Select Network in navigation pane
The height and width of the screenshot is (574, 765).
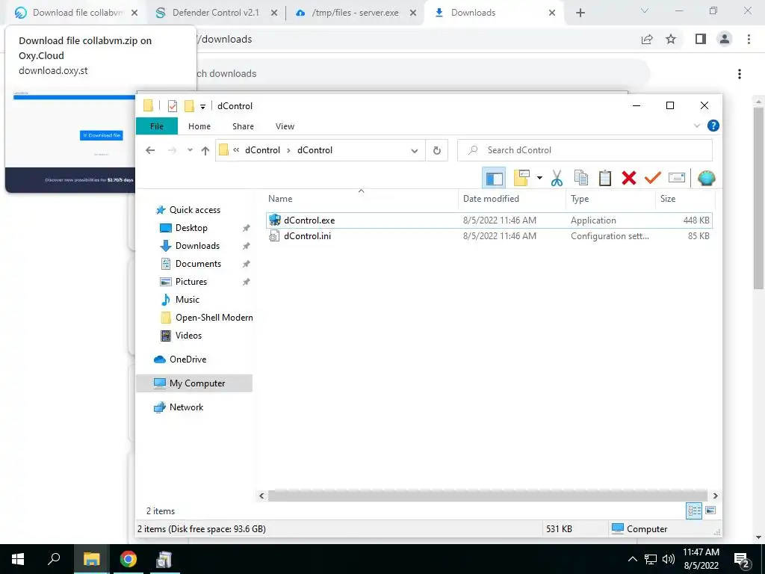click(x=186, y=407)
